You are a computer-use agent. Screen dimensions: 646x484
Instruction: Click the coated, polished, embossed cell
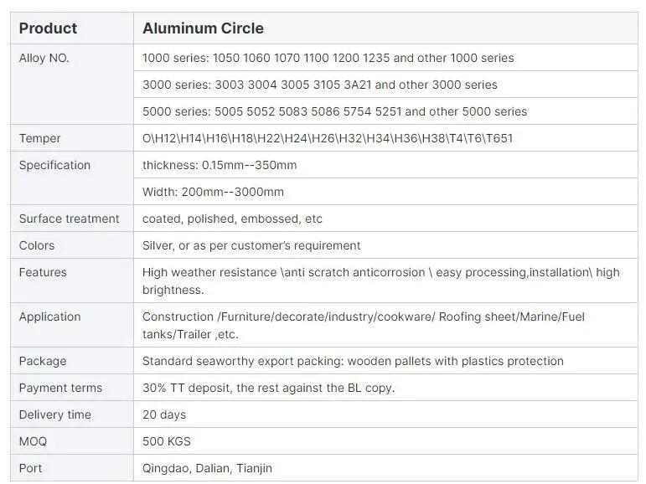pos(232,219)
